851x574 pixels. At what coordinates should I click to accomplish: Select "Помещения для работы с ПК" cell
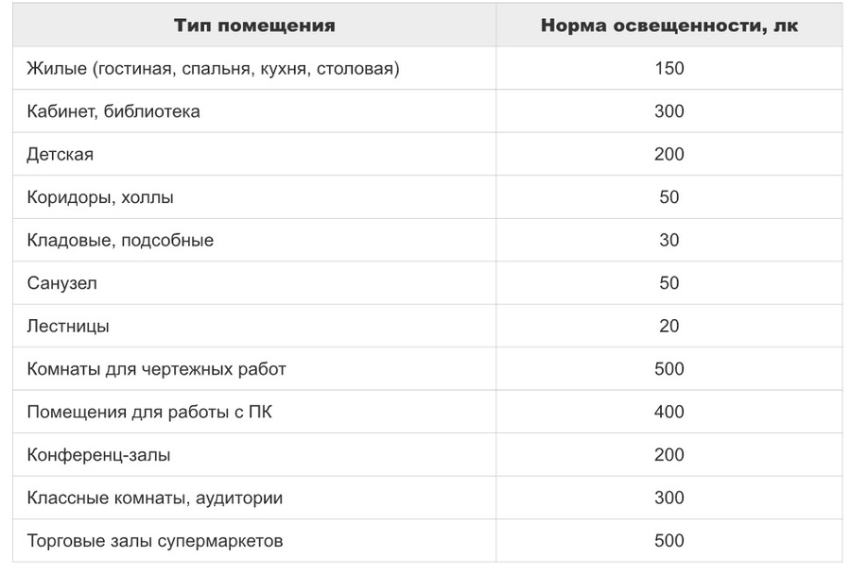point(150,413)
